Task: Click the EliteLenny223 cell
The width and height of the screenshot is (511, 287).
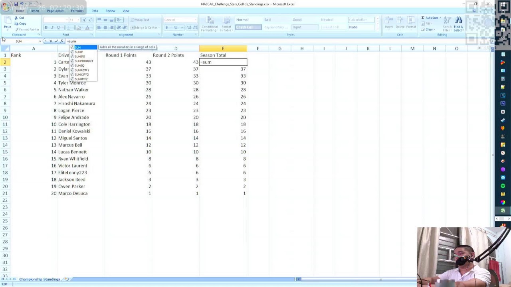Action: click(81, 173)
